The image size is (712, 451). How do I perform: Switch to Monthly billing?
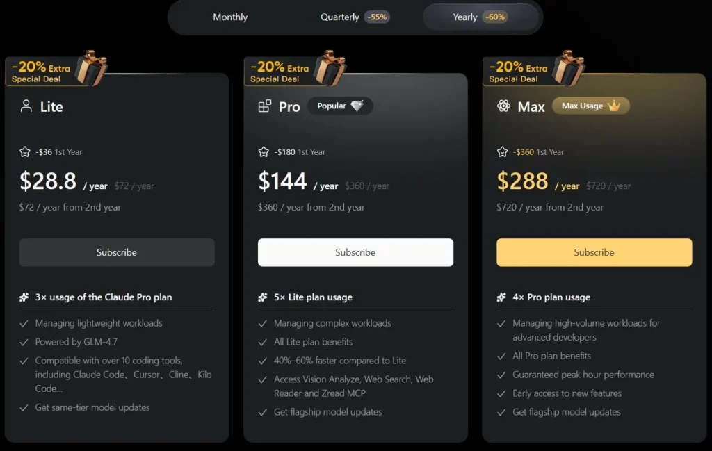[x=230, y=17]
